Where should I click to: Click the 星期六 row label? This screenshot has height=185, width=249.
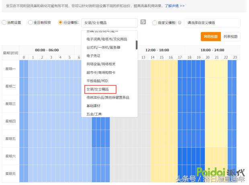[10, 156]
